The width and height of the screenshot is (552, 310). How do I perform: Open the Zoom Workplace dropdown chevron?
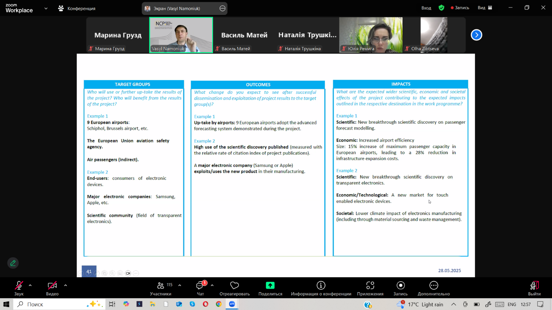[x=46, y=8]
